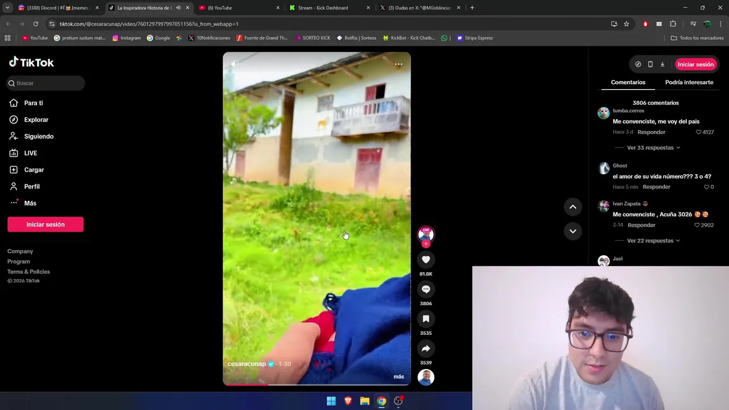Screen dimensions: 729x410
Task: Click the TikTok logo
Action: (31, 63)
